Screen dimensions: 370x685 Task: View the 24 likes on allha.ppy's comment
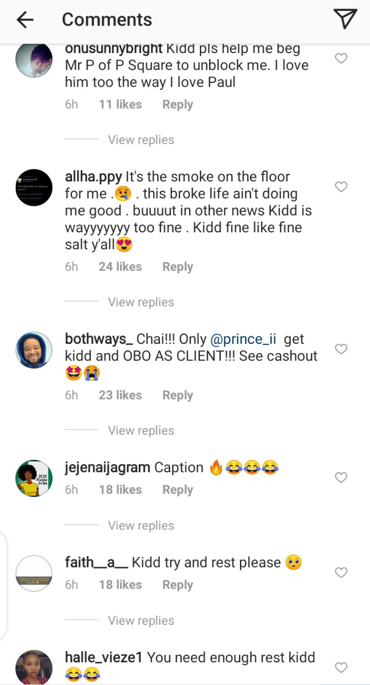[120, 267]
